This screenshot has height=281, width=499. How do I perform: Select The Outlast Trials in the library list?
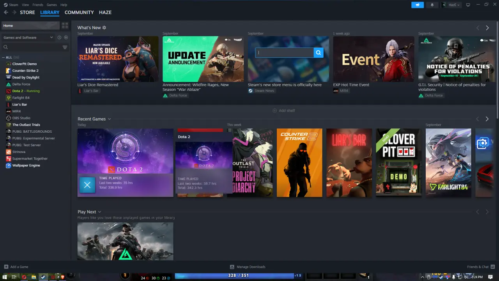click(x=26, y=125)
